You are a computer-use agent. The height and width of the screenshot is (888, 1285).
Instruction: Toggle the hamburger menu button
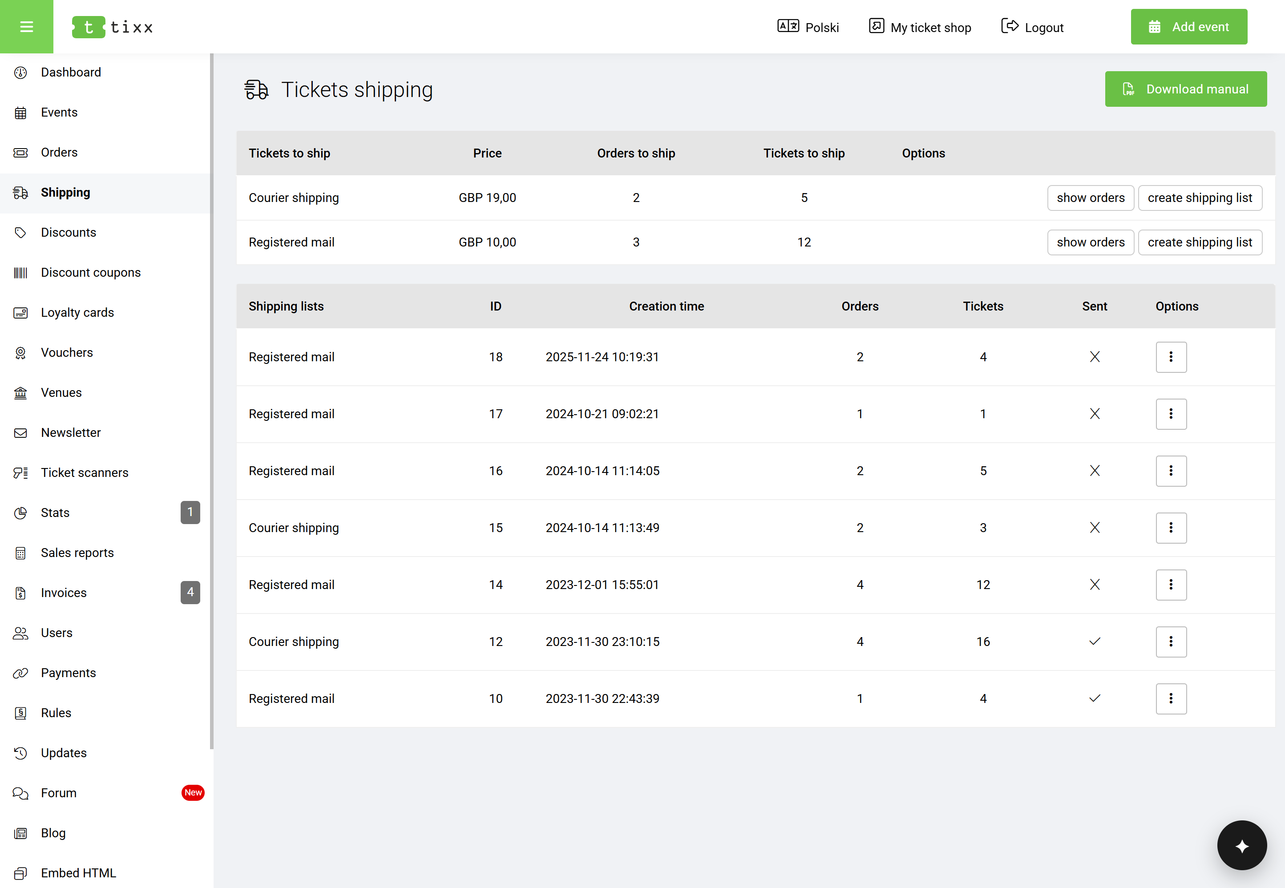pos(27,27)
